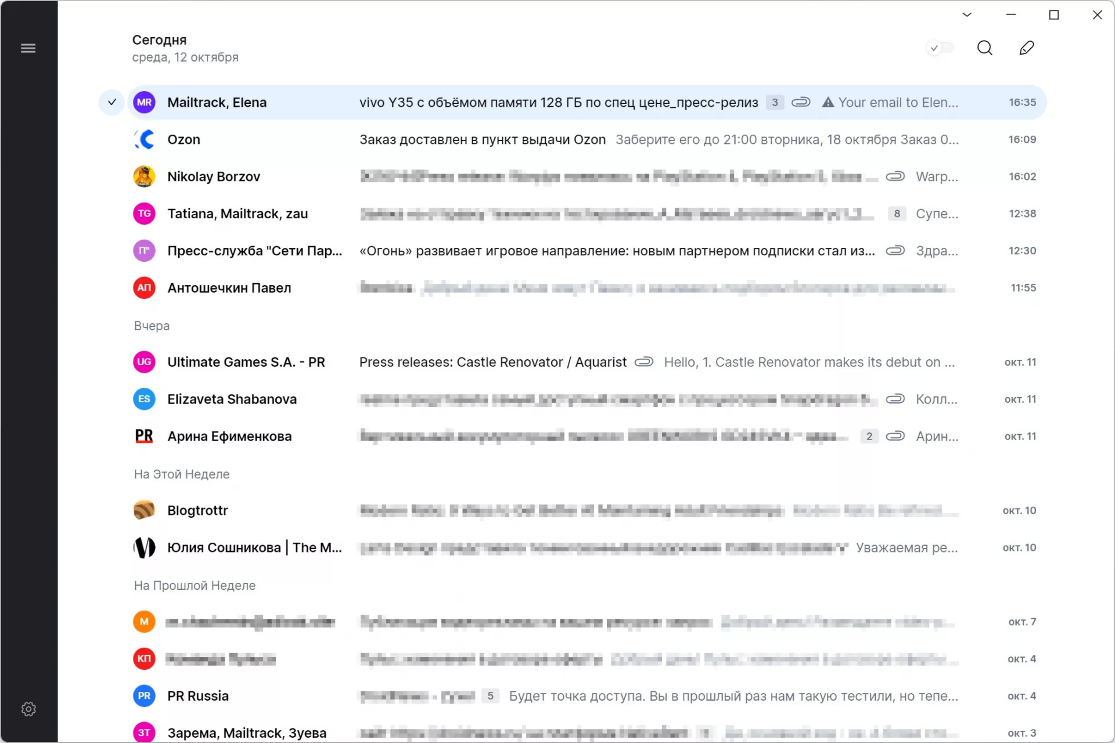The image size is (1115, 743).
Task: Click date среда, 12 октября
Action: [185, 57]
